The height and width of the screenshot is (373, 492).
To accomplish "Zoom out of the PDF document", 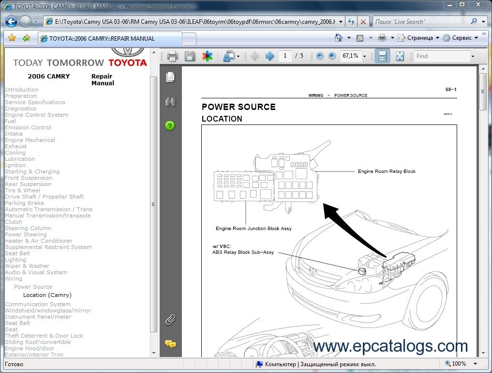I will [320, 56].
